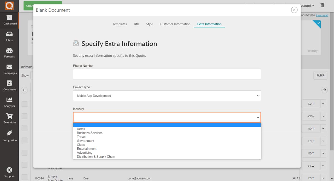Click the trash bin icon

[x=322, y=5]
